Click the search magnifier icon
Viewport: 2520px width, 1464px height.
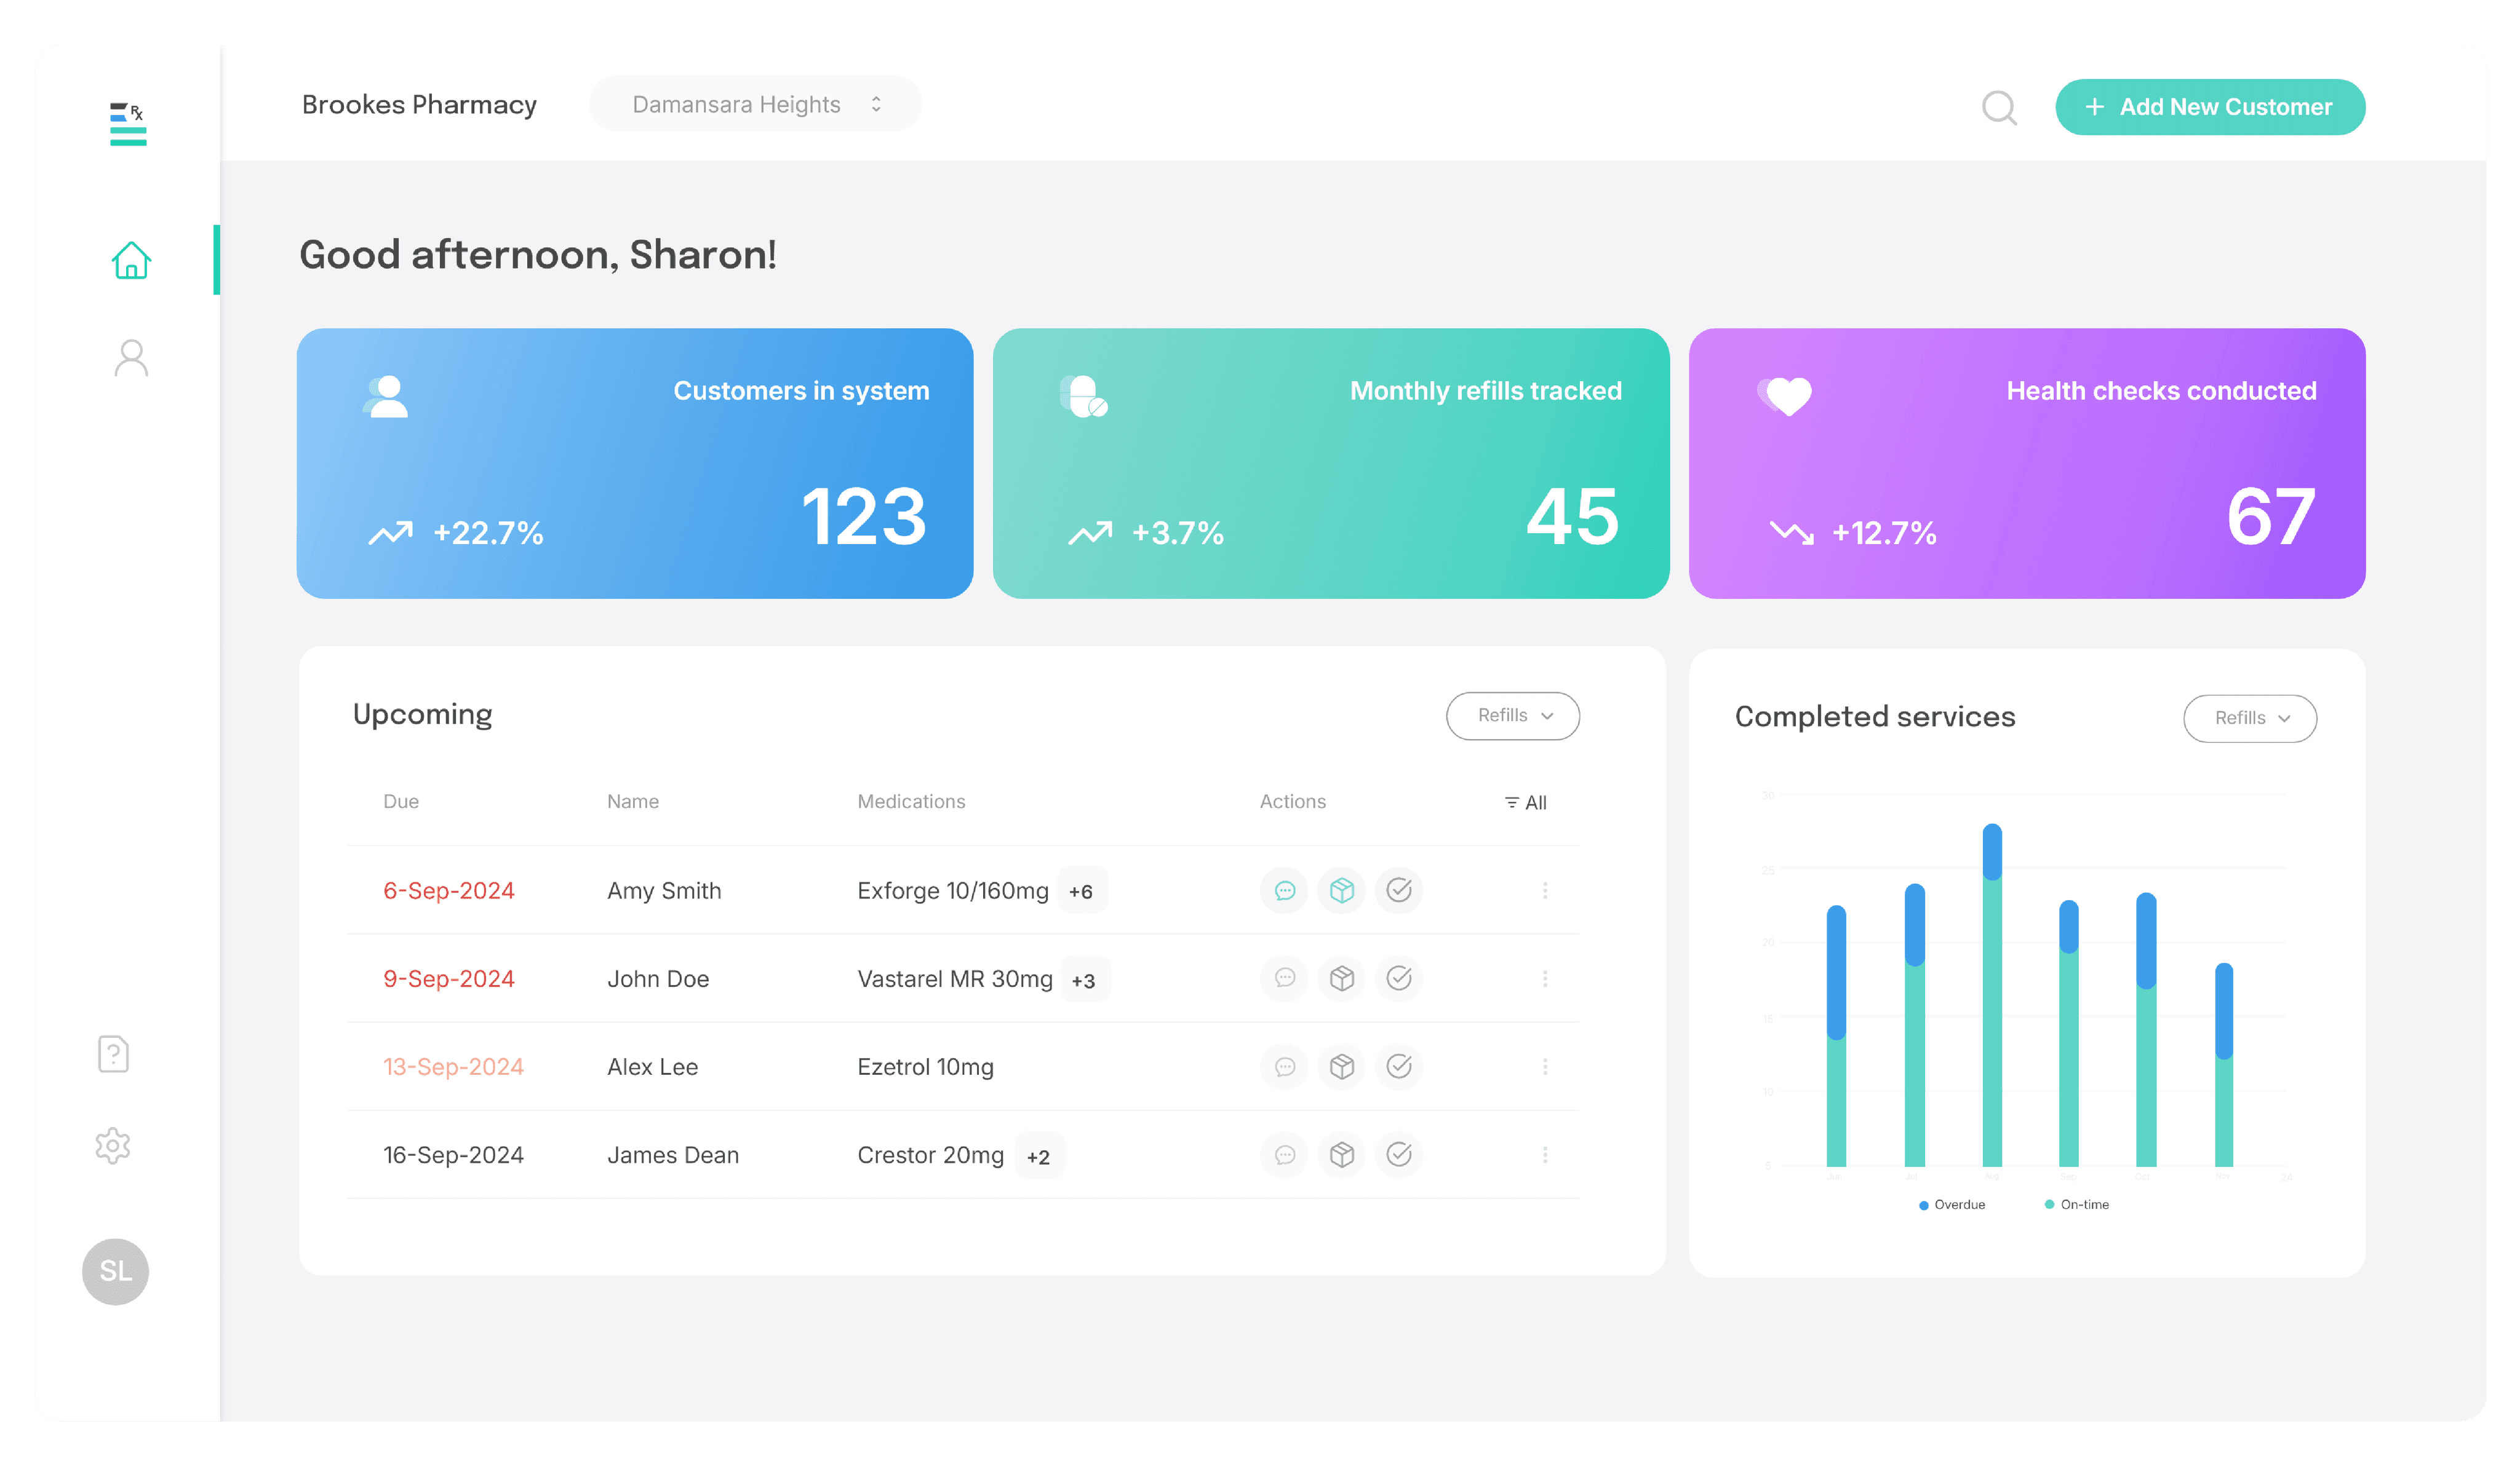click(x=1999, y=107)
